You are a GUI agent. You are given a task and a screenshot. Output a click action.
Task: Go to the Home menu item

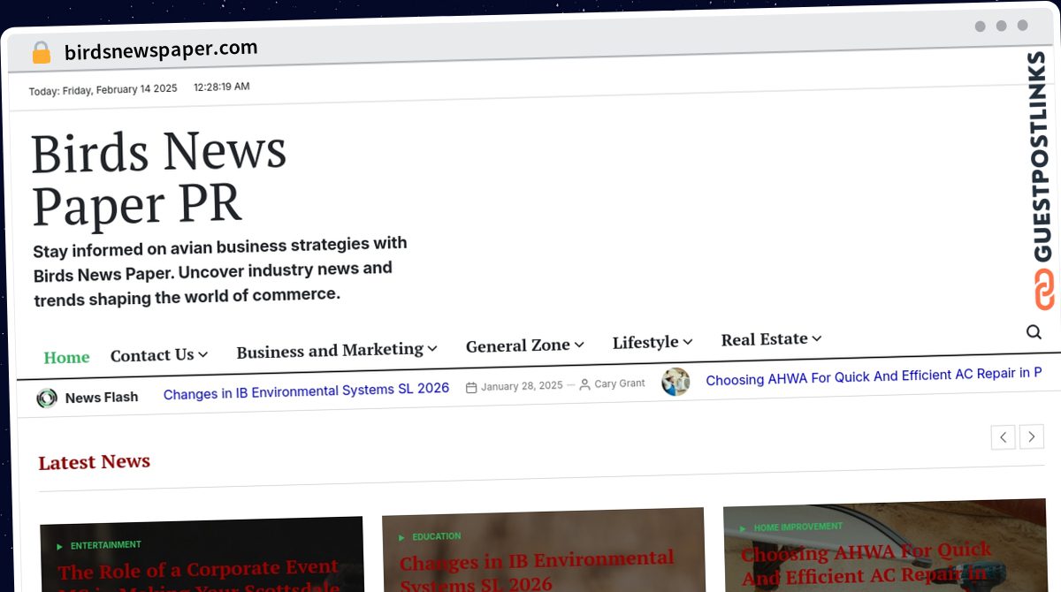[x=67, y=358]
